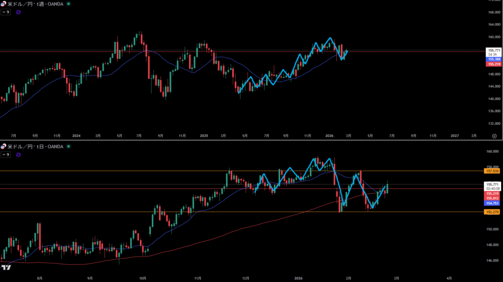Click the TradingView logo in bottom-left corner
The image size is (503, 282).
6,268
